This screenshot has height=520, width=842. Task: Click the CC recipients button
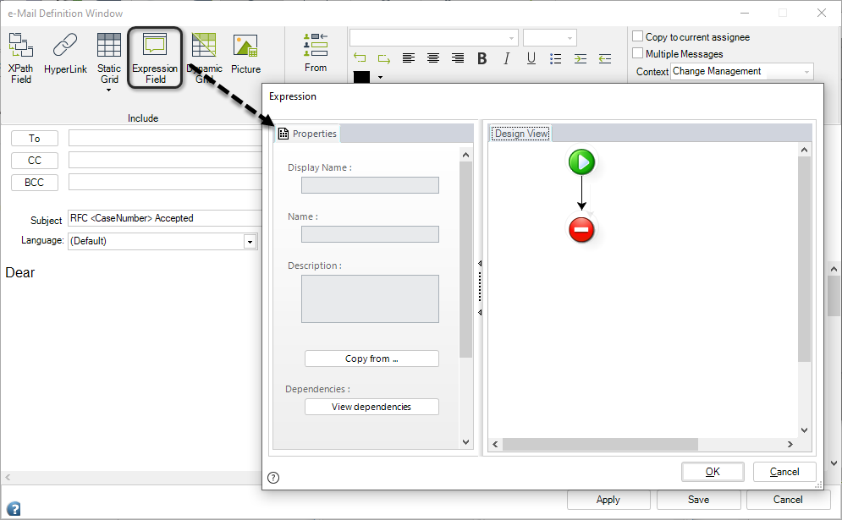(x=35, y=161)
